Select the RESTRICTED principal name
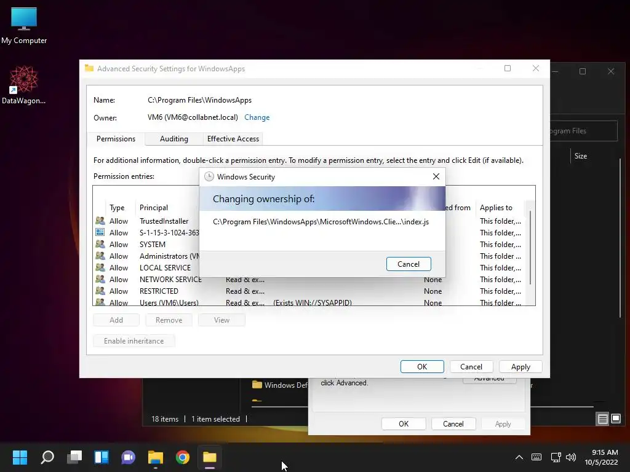 tap(159, 291)
